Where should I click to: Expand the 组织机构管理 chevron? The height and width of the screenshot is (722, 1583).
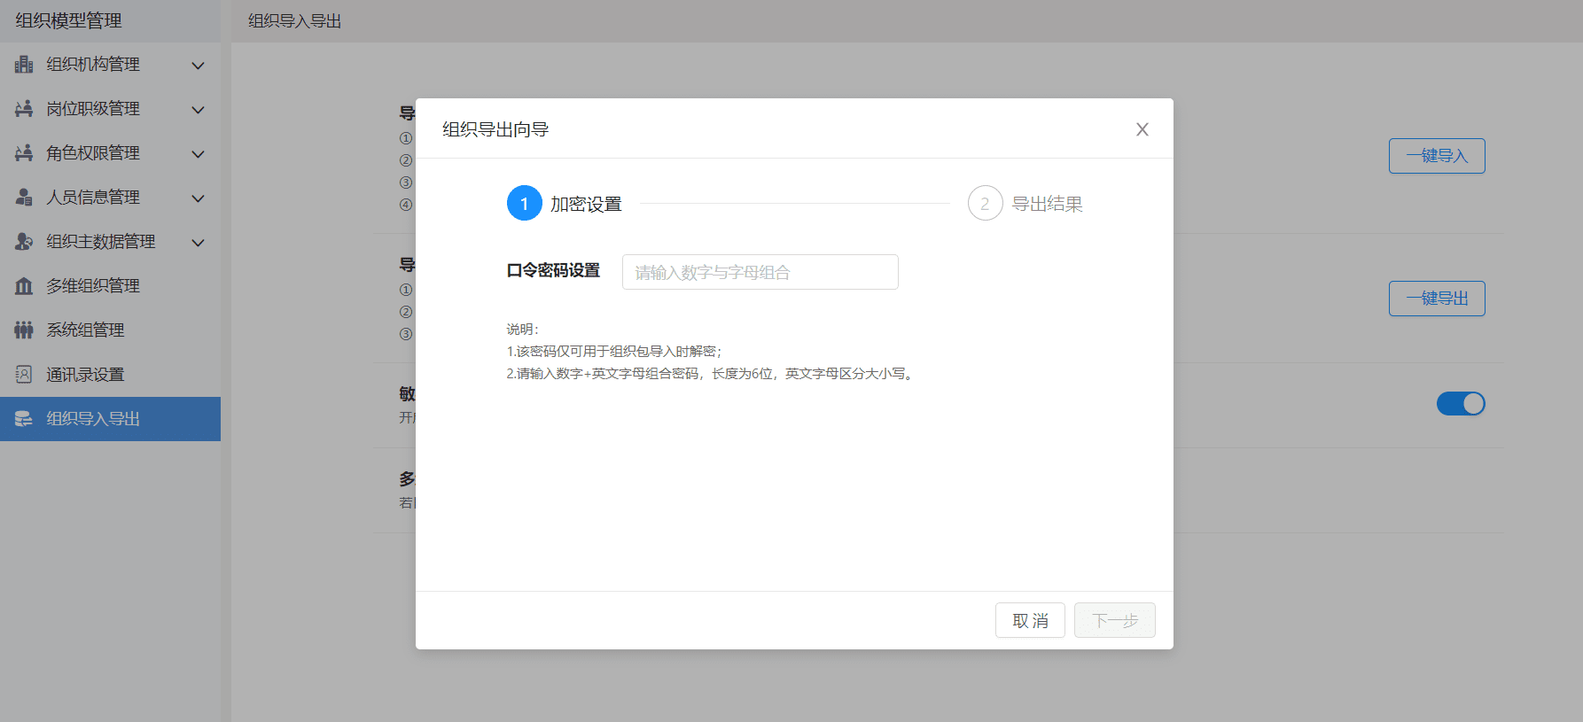199,66
